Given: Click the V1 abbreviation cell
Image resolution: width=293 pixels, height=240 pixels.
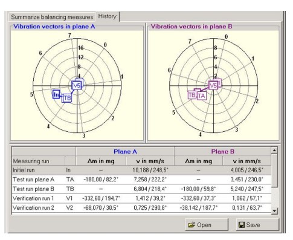Looking at the screenshot, I should pyautogui.click(x=70, y=198).
